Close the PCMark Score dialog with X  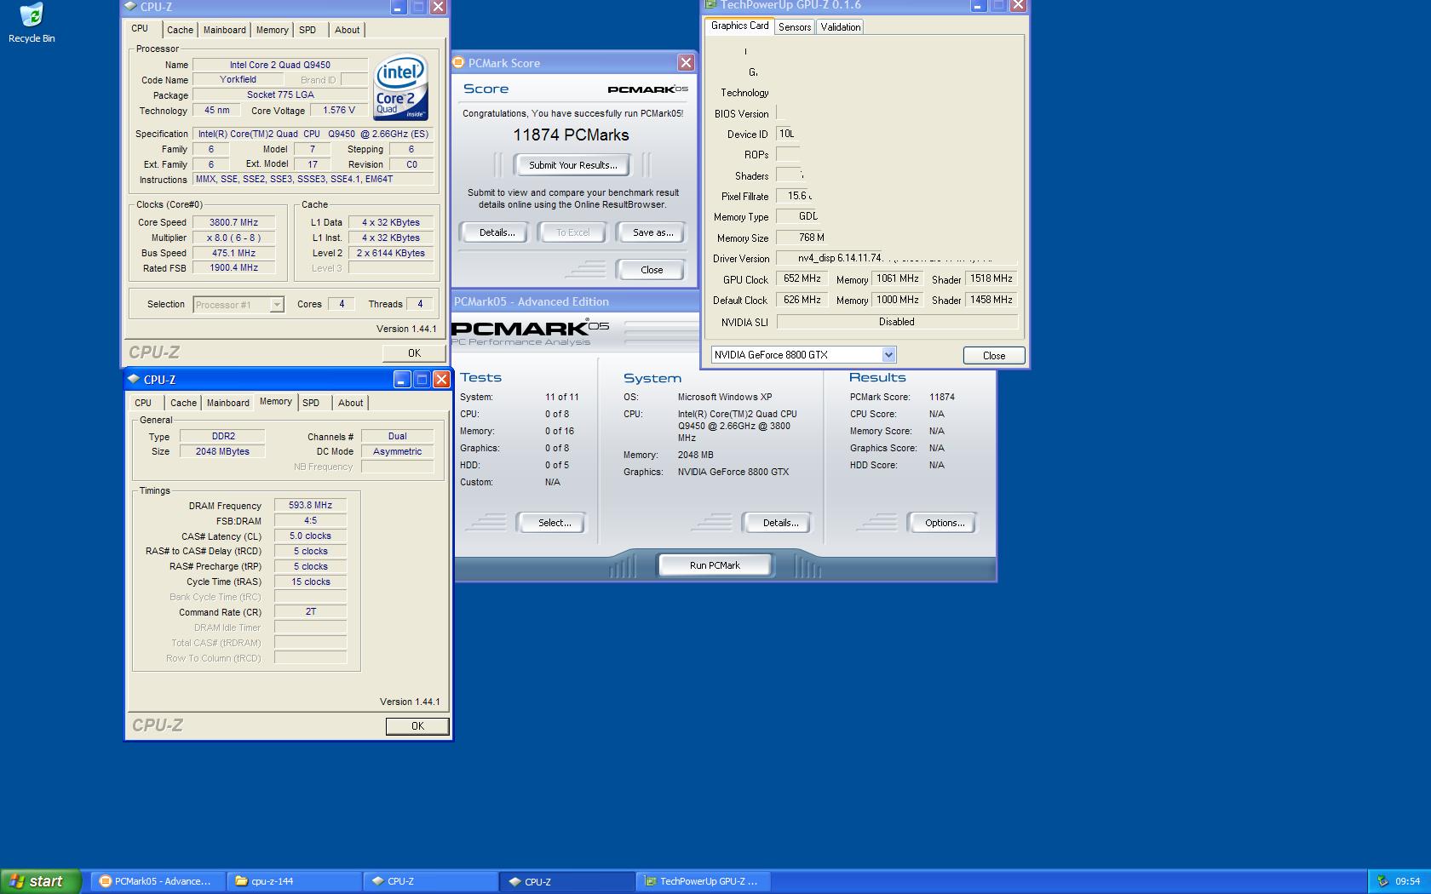point(686,62)
